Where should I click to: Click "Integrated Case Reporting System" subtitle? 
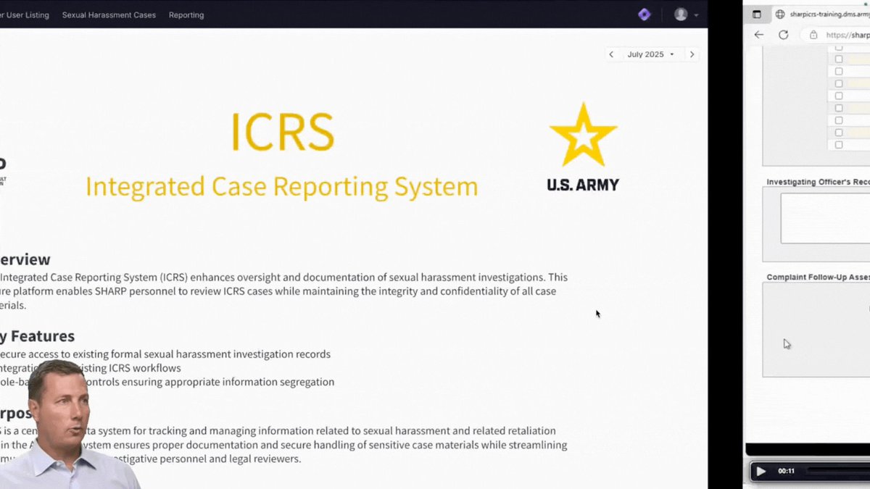(x=282, y=186)
